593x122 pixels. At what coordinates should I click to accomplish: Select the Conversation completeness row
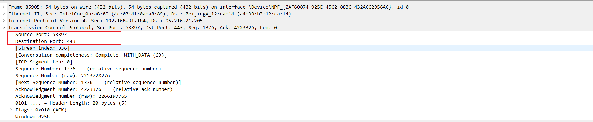pos(296,55)
